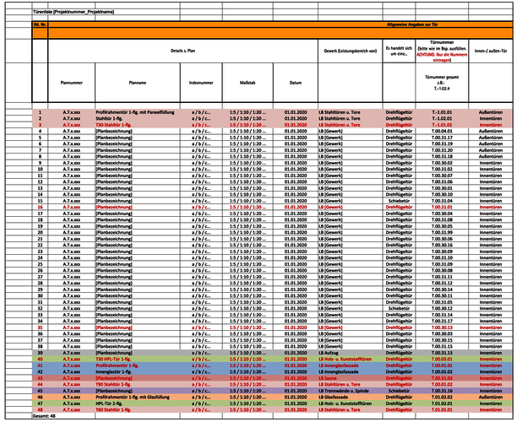Click the 'Schiebetür' cell in row 15

(399, 201)
